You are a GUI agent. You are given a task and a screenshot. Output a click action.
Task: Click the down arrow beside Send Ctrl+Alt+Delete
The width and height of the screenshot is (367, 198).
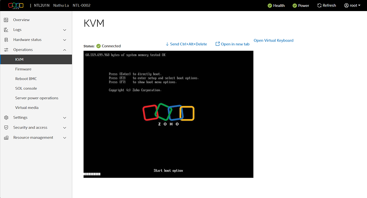pyautogui.click(x=167, y=44)
